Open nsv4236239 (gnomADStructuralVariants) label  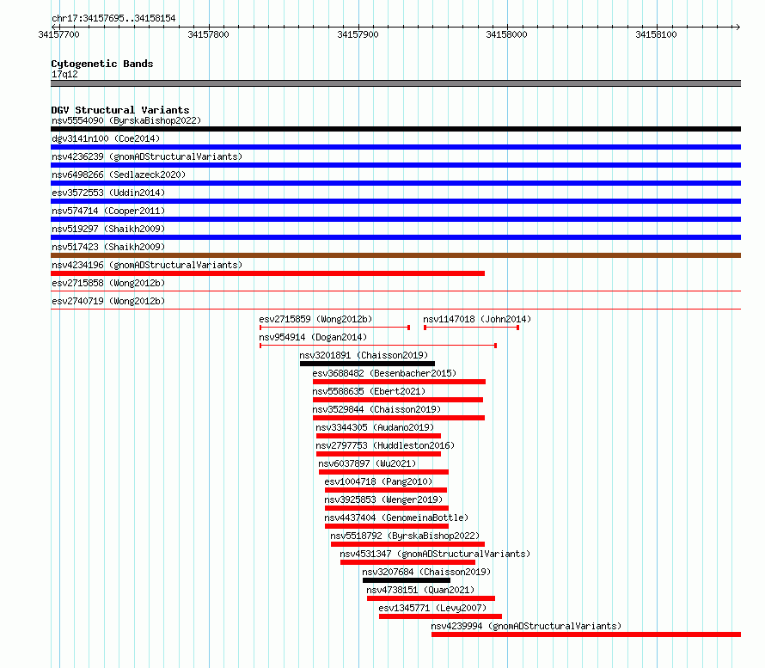click(x=147, y=156)
